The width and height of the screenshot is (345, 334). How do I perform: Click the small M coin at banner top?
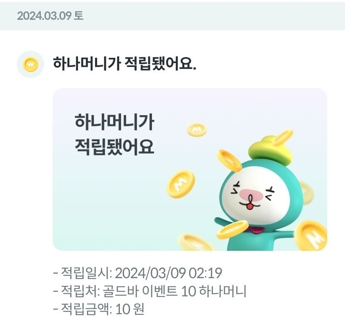pyautogui.click(x=197, y=130)
